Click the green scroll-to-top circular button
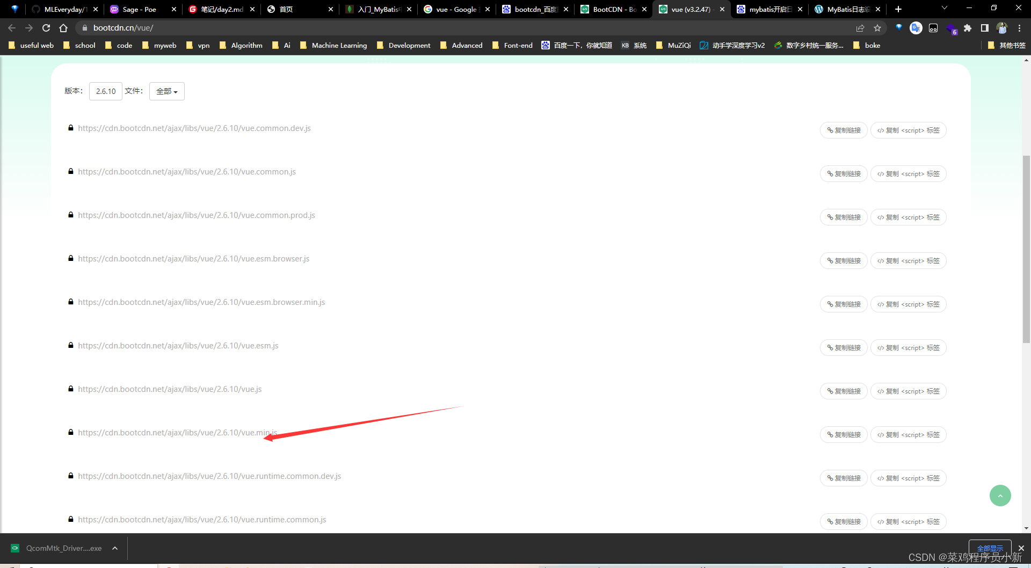1031x568 pixels. tap(1000, 495)
